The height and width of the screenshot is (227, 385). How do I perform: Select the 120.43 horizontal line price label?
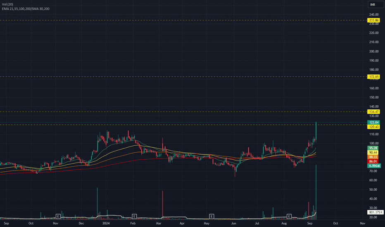tap(373, 127)
